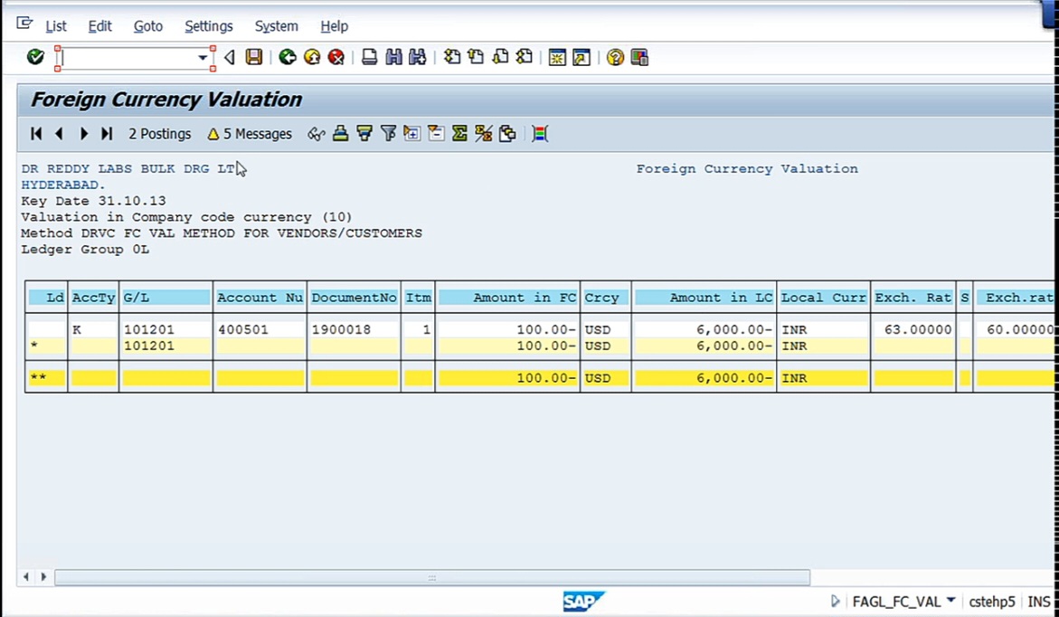Open the Goto menu
The image size is (1059, 617).
pyautogui.click(x=148, y=26)
